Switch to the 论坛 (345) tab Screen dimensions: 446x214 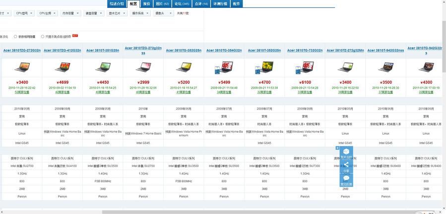click(x=182, y=3)
